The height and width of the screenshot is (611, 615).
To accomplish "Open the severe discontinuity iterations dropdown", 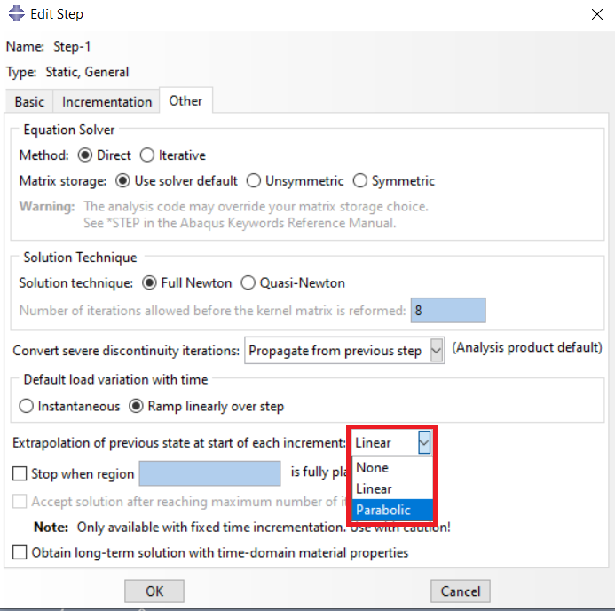I will point(435,351).
